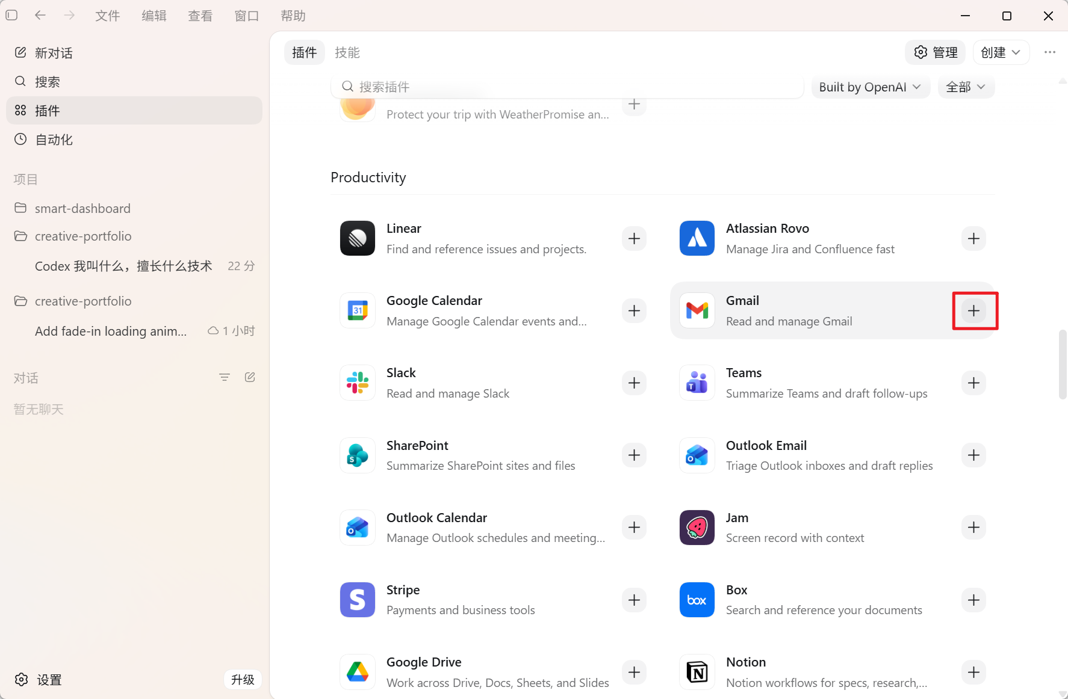Start a new chat from 对话 header

pyautogui.click(x=250, y=377)
